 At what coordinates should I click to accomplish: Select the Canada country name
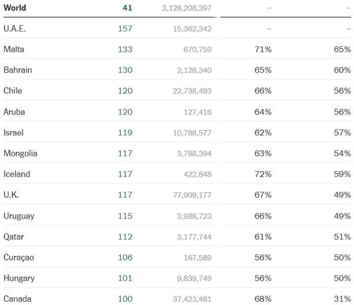click(17, 299)
